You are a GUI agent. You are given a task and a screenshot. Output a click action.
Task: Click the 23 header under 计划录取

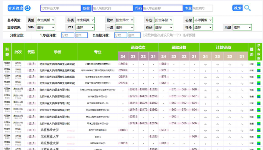pos(217,56)
